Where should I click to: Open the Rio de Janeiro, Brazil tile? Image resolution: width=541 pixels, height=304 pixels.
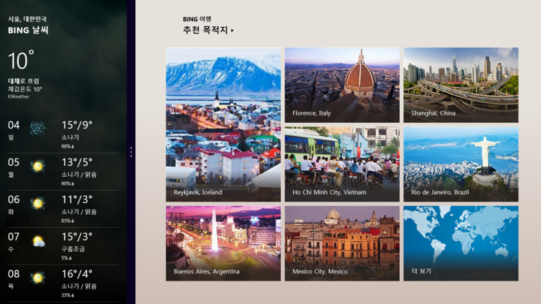click(461, 164)
